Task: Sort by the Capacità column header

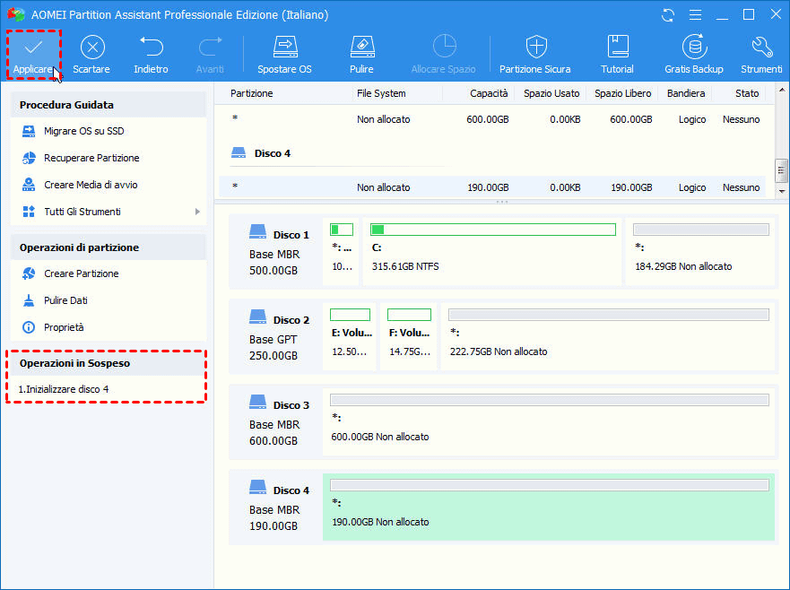Action: (488, 93)
